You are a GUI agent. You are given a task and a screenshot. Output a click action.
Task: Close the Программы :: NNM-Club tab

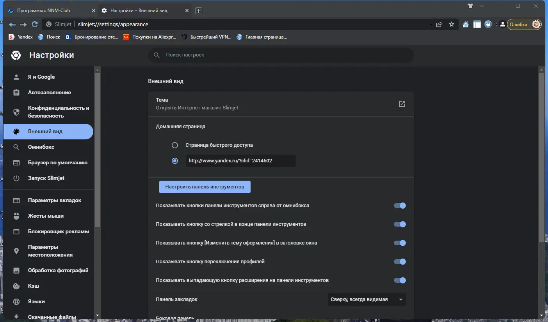pyautogui.click(x=93, y=11)
